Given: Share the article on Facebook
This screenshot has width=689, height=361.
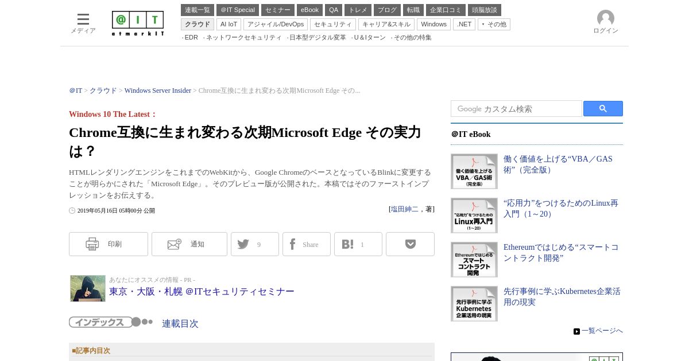Looking at the screenshot, I should point(307,244).
